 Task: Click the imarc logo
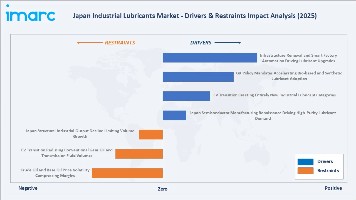coord(31,13)
